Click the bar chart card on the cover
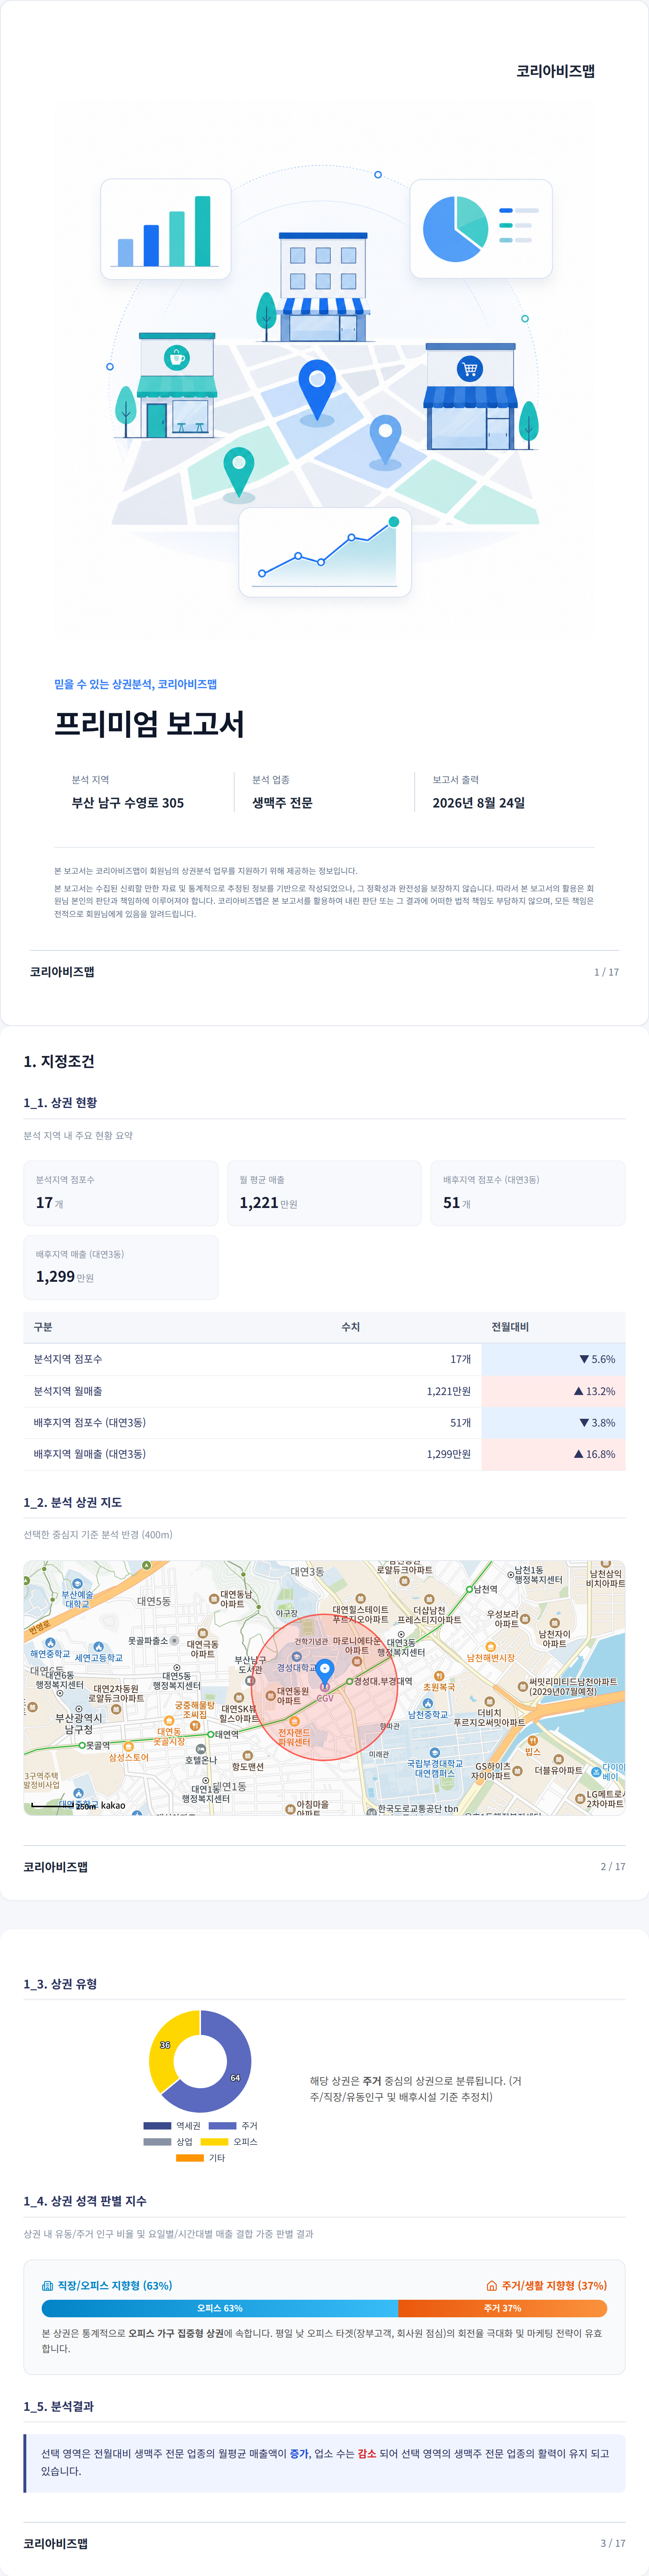Viewport: 649px width, 2576px height. pos(166,229)
